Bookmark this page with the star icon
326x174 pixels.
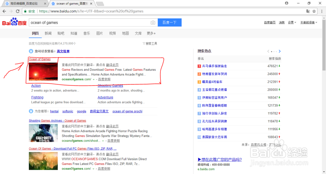314,11
